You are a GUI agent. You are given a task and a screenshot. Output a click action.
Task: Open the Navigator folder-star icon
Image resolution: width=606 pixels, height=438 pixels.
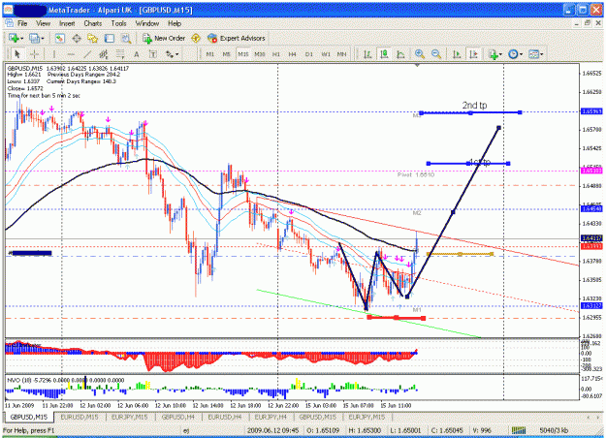click(92, 38)
